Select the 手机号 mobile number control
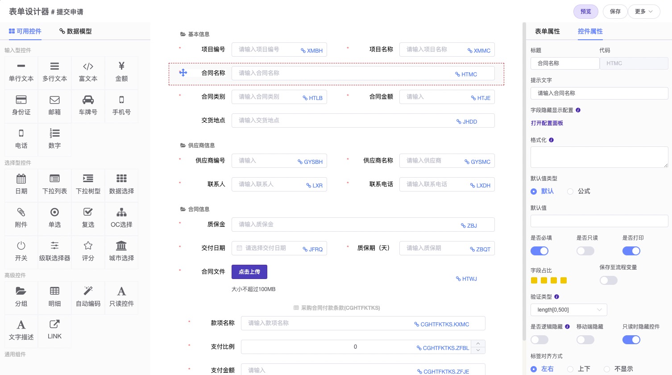Viewport: 672px width, 375px height. click(121, 106)
